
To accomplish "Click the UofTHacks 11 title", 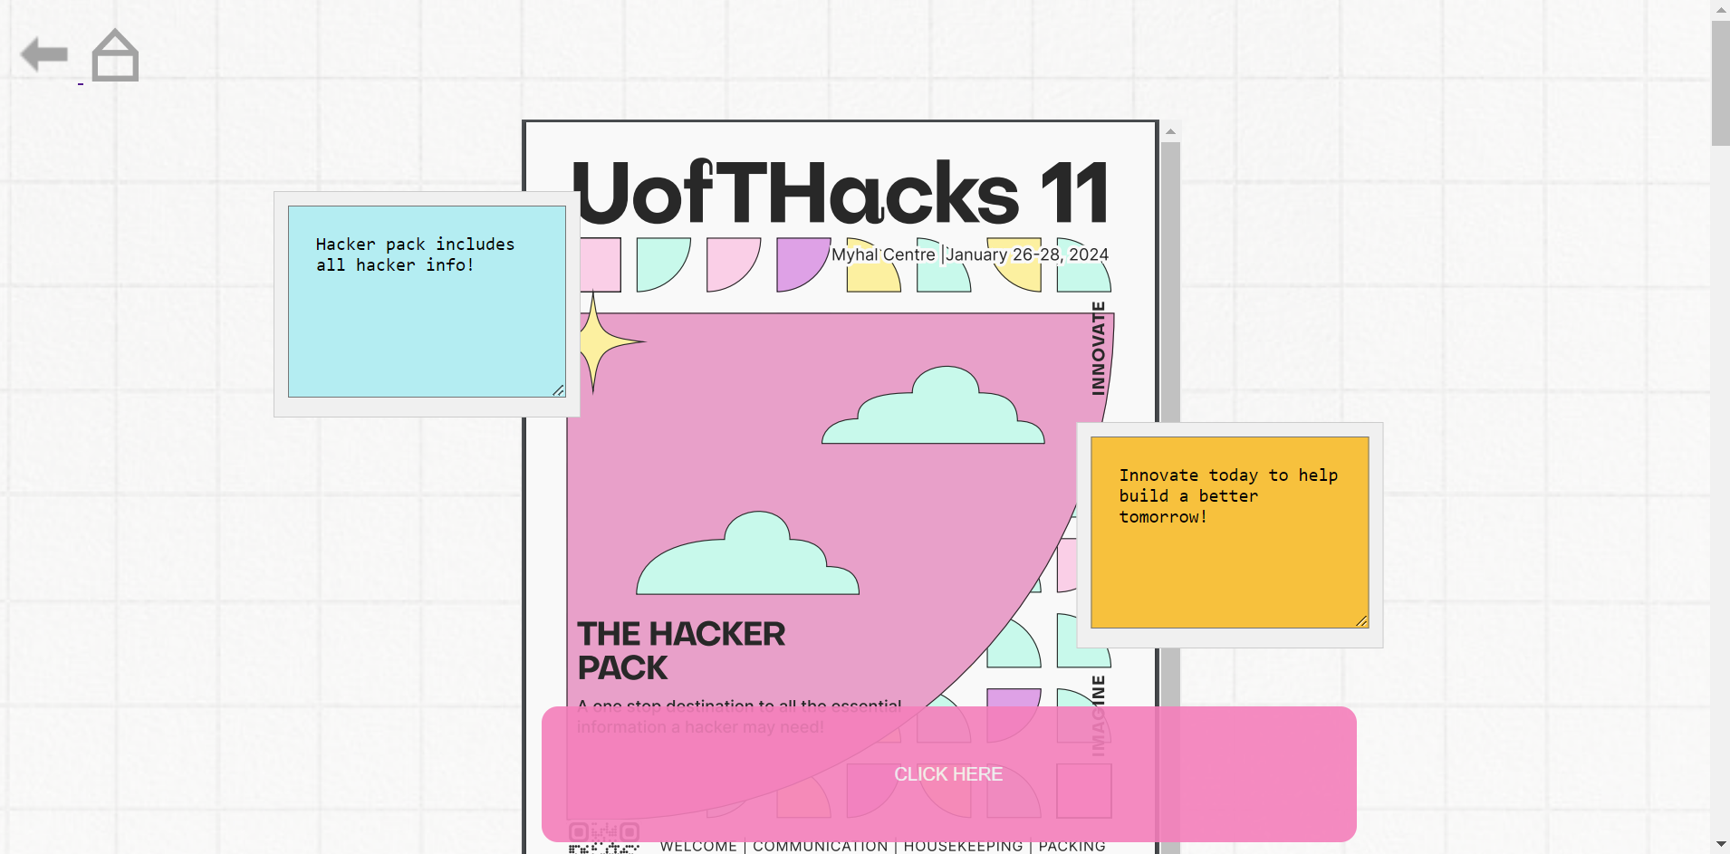I will [841, 192].
